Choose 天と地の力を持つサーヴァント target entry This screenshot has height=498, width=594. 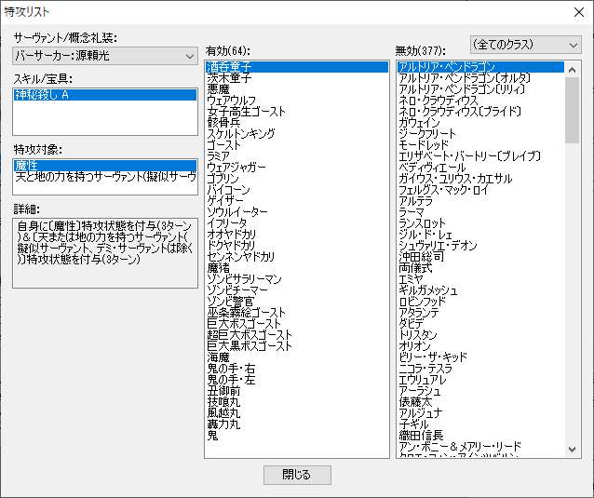pos(105,176)
